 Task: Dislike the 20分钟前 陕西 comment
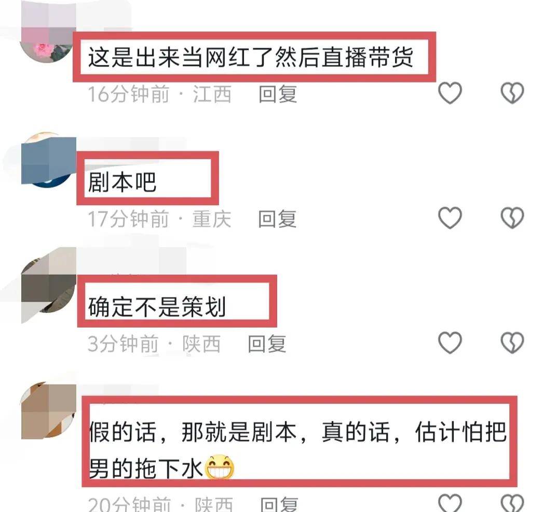pos(512,502)
